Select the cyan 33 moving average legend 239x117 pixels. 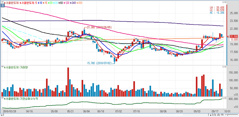56,3
